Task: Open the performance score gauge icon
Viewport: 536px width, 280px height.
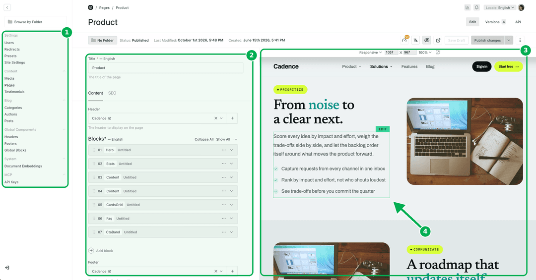Action: click(x=404, y=40)
